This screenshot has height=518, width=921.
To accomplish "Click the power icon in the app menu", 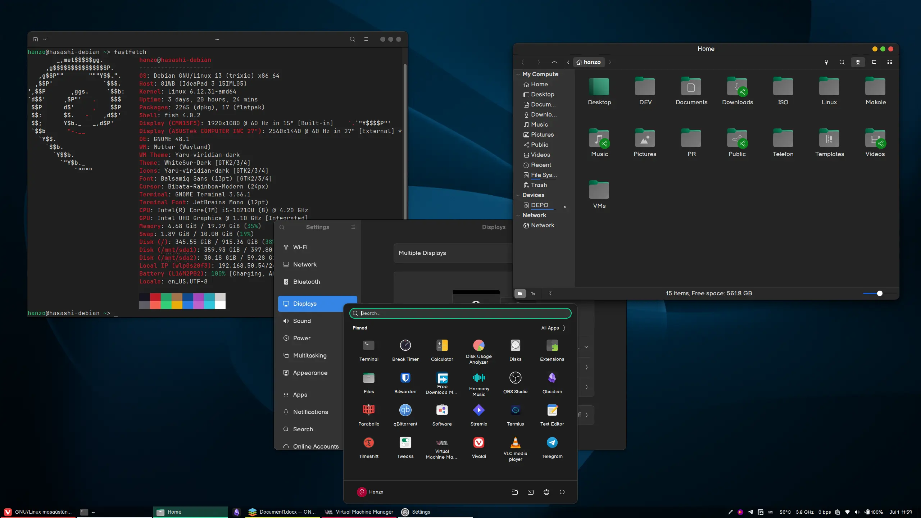I will (x=562, y=492).
